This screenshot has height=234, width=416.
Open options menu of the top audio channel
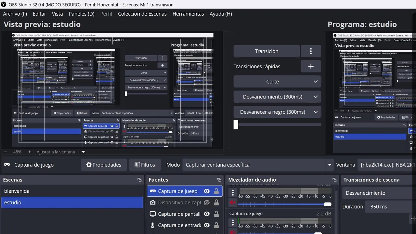click(x=233, y=193)
